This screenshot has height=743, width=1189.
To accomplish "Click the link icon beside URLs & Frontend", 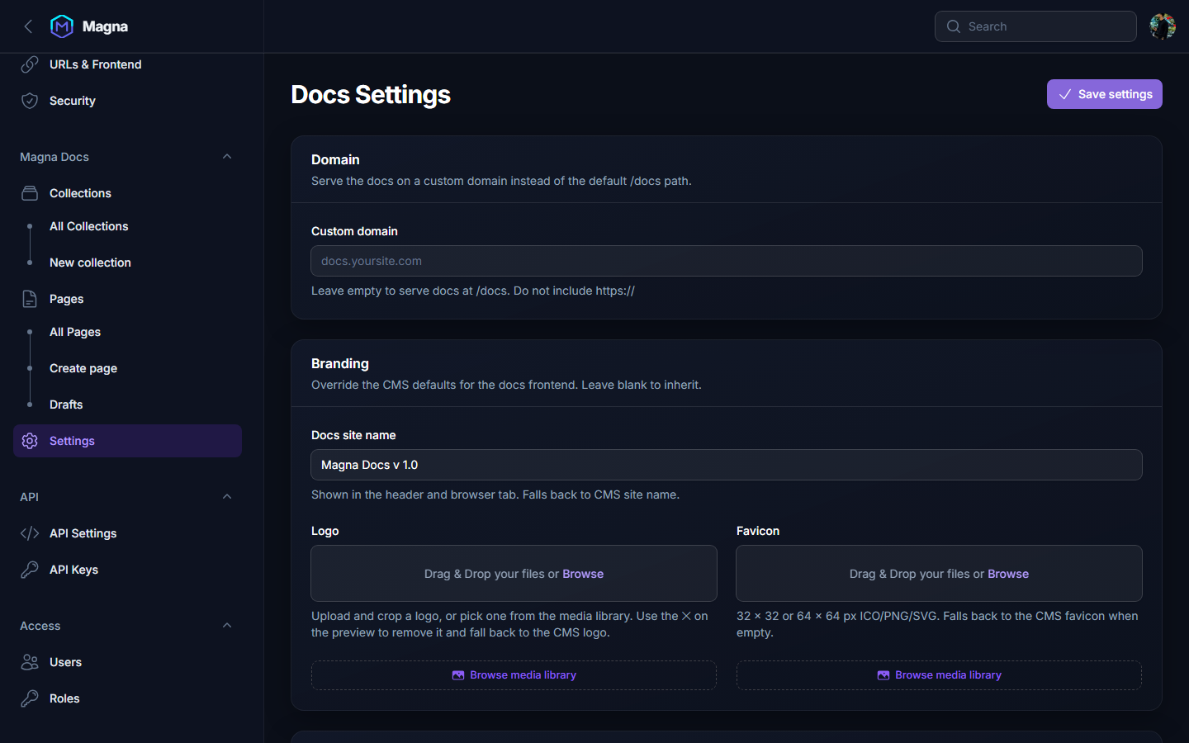I will point(30,64).
